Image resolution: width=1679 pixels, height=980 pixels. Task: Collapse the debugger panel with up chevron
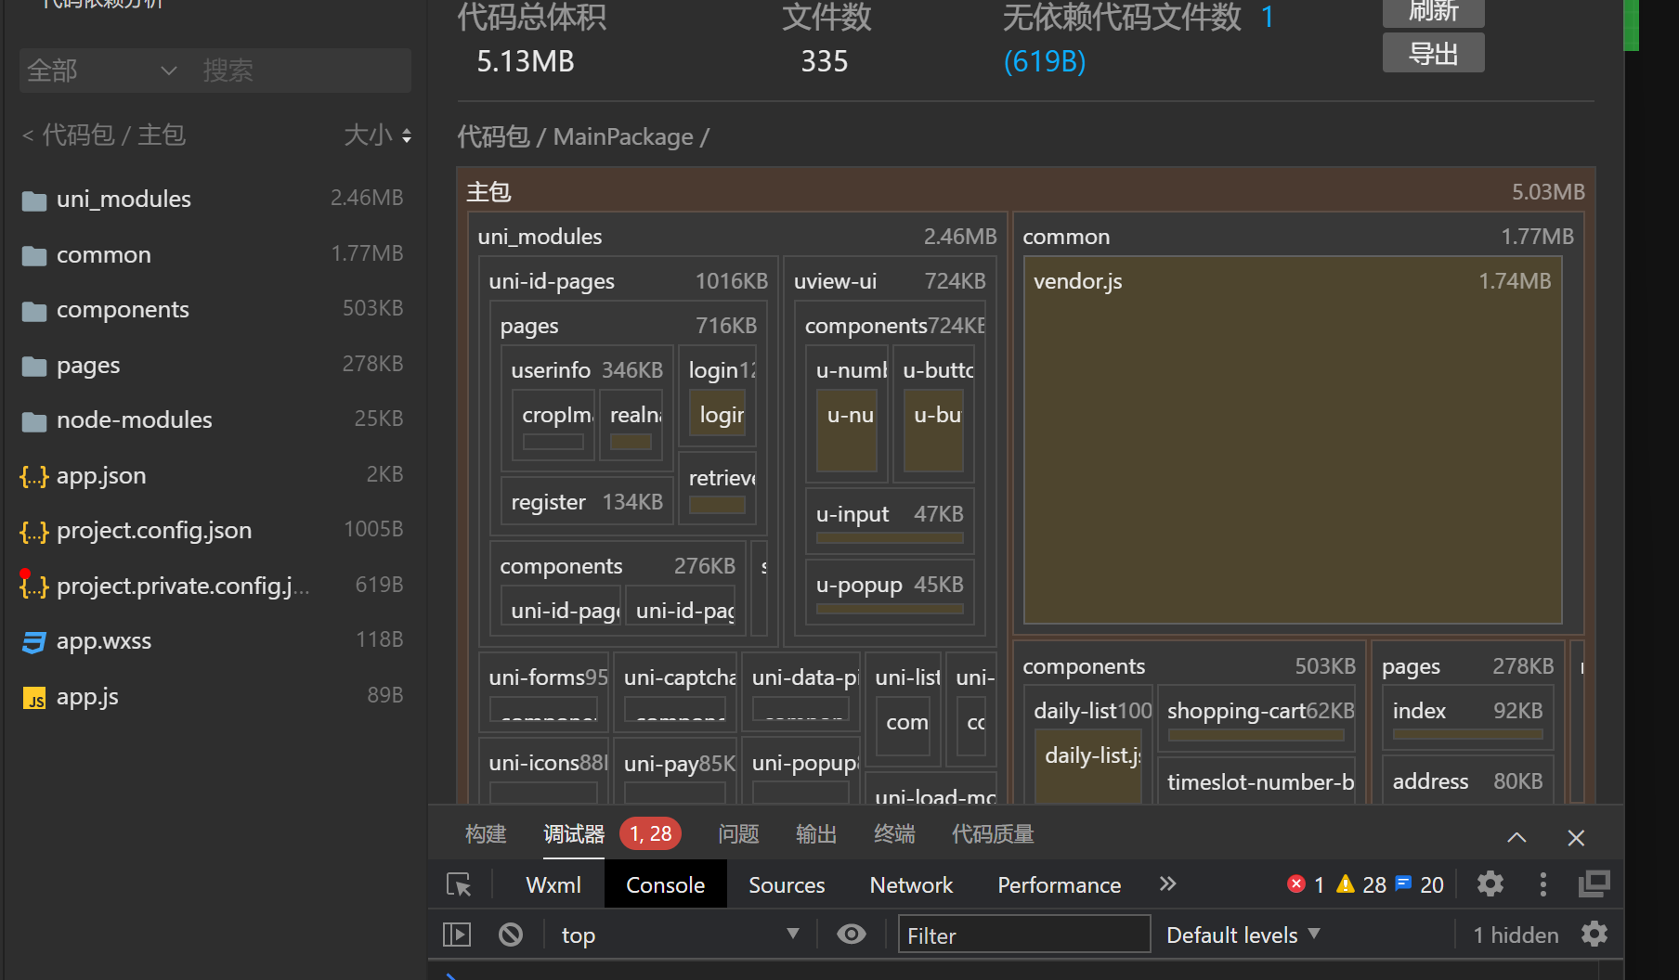[x=1516, y=838]
